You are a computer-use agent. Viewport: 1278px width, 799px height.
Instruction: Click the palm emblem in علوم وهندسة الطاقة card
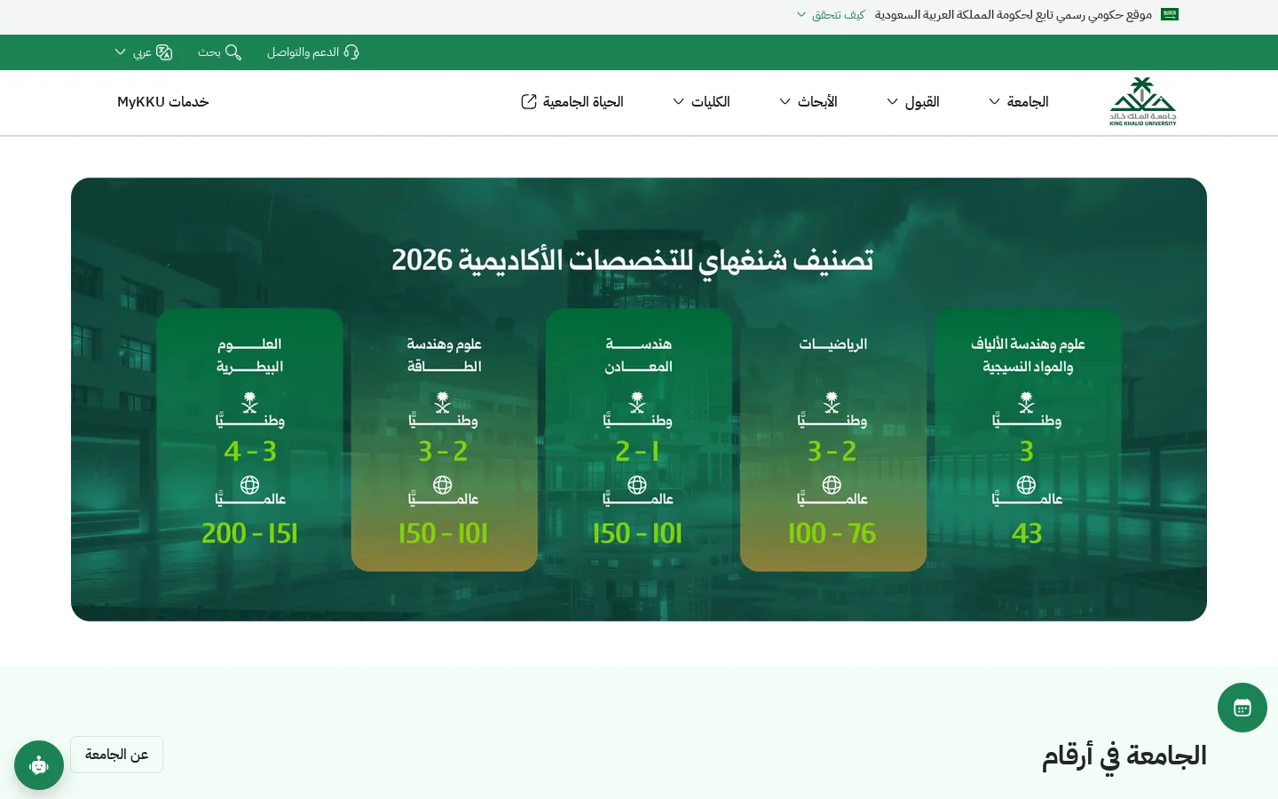[443, 402]
